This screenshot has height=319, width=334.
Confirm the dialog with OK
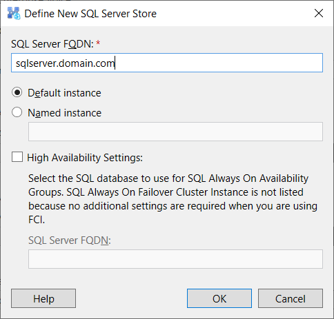[x=219, y=298]
